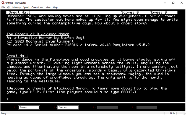This screenshot has height=115, width=186.
Task: Close the Qemulator window
Action: (181, 3)
